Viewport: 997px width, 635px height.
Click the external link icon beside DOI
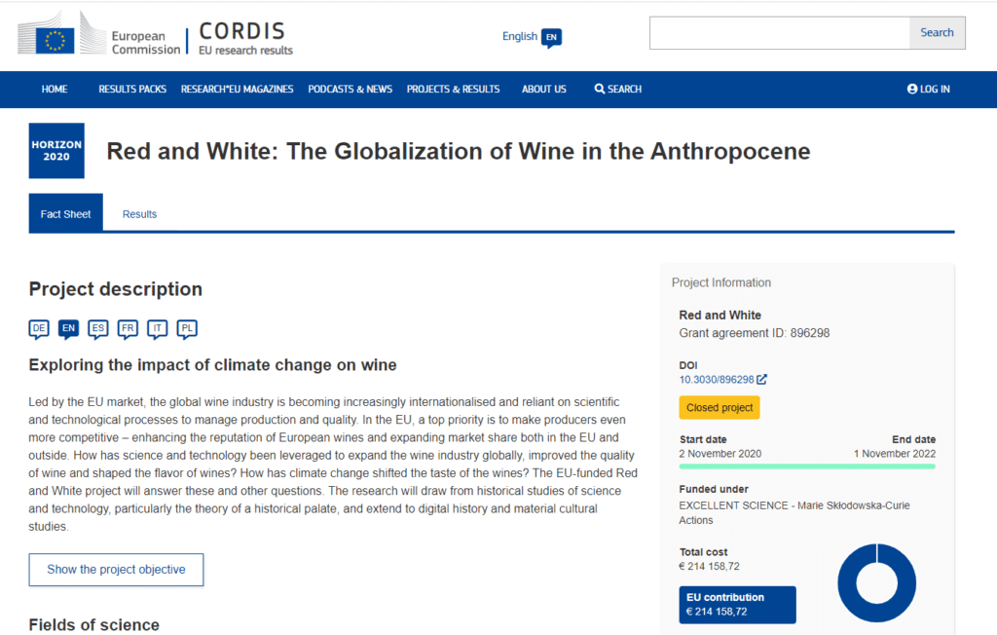click(x=761, y=379)
